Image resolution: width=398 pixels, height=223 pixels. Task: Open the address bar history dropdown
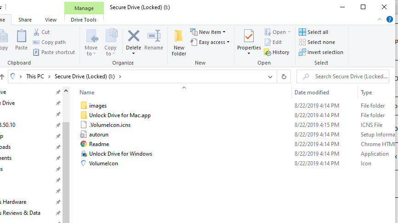270,76
